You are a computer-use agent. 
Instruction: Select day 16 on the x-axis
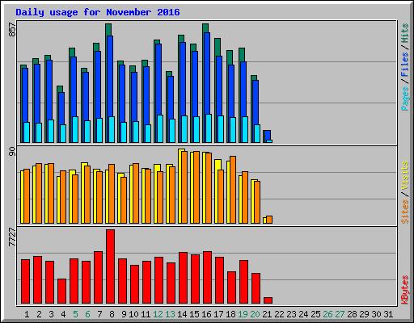(206, 314)
